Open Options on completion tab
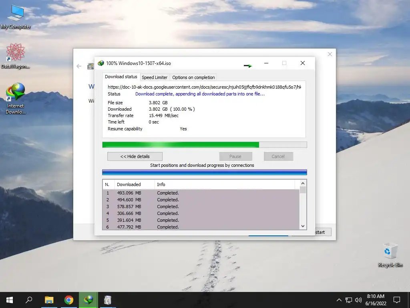The image size is (410, 308). (193, 77)
